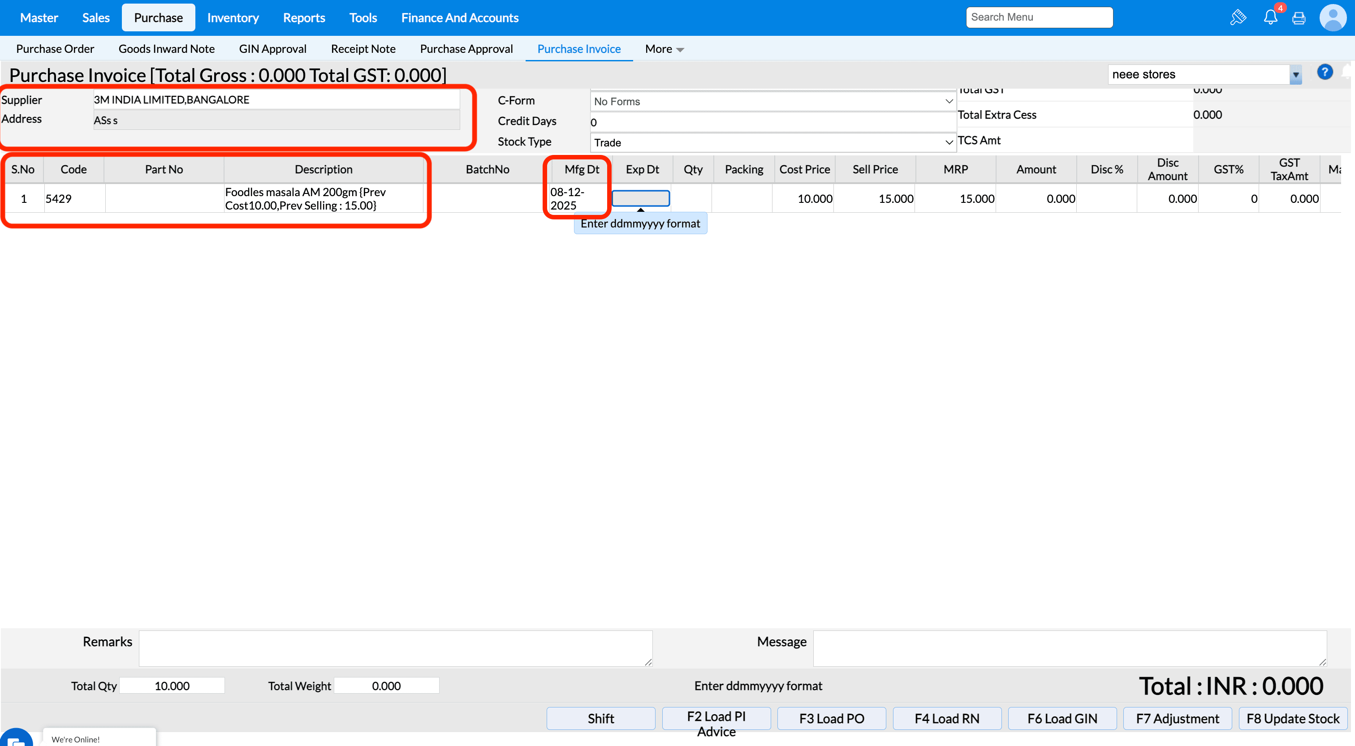
Task: Open the Inventory menu
Action: coord(233,18)
